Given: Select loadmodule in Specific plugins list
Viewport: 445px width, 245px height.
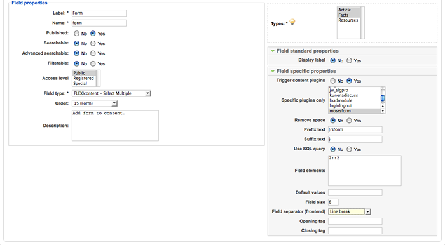Looking at the screenshot, I should 355,100.
